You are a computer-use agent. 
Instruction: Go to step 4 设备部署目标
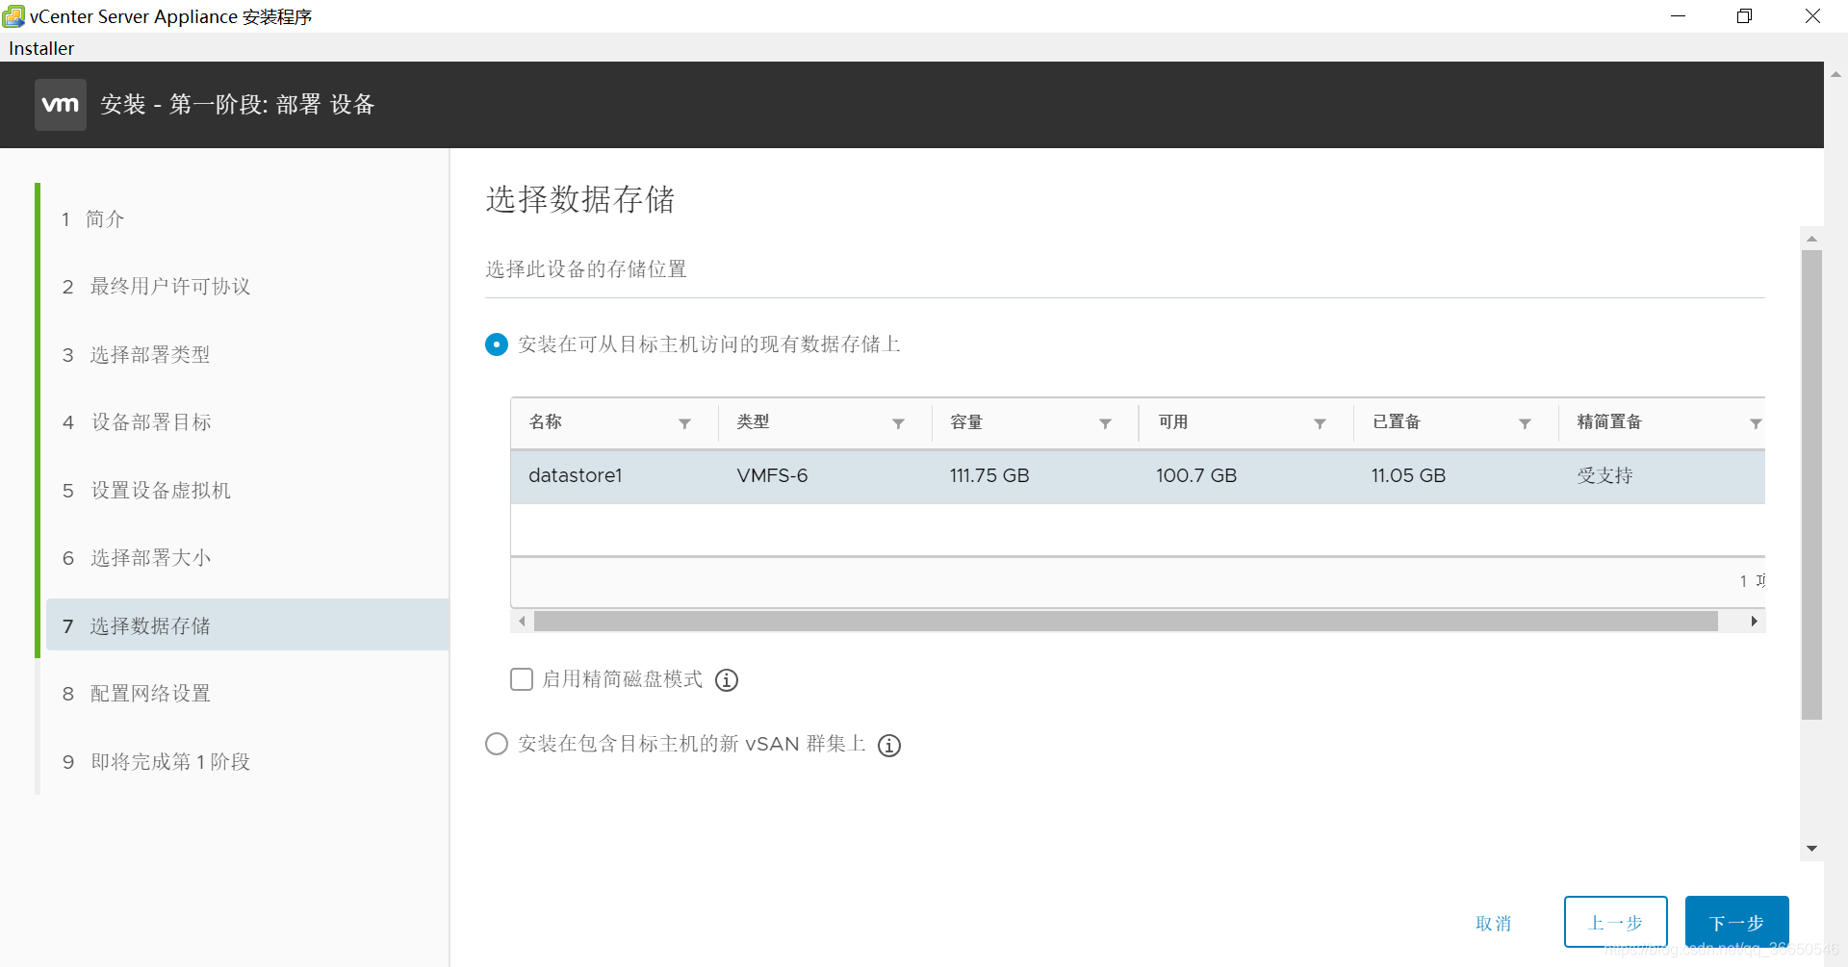point(247,422)
